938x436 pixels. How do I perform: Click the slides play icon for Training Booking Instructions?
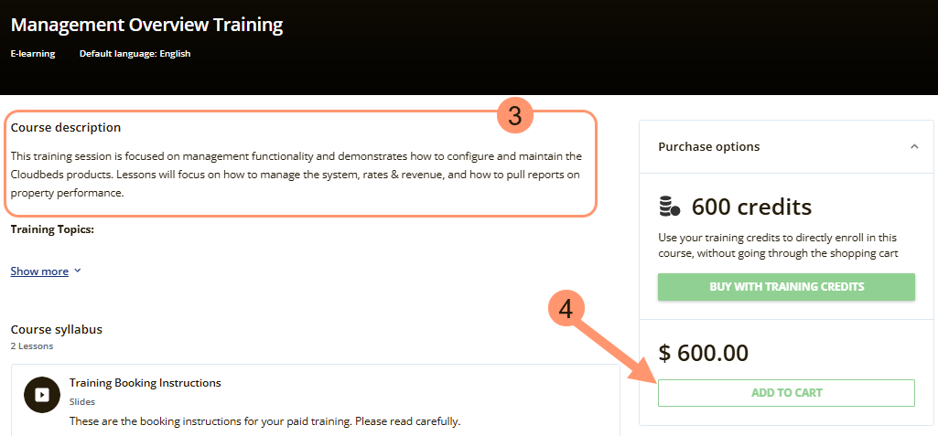41,394
